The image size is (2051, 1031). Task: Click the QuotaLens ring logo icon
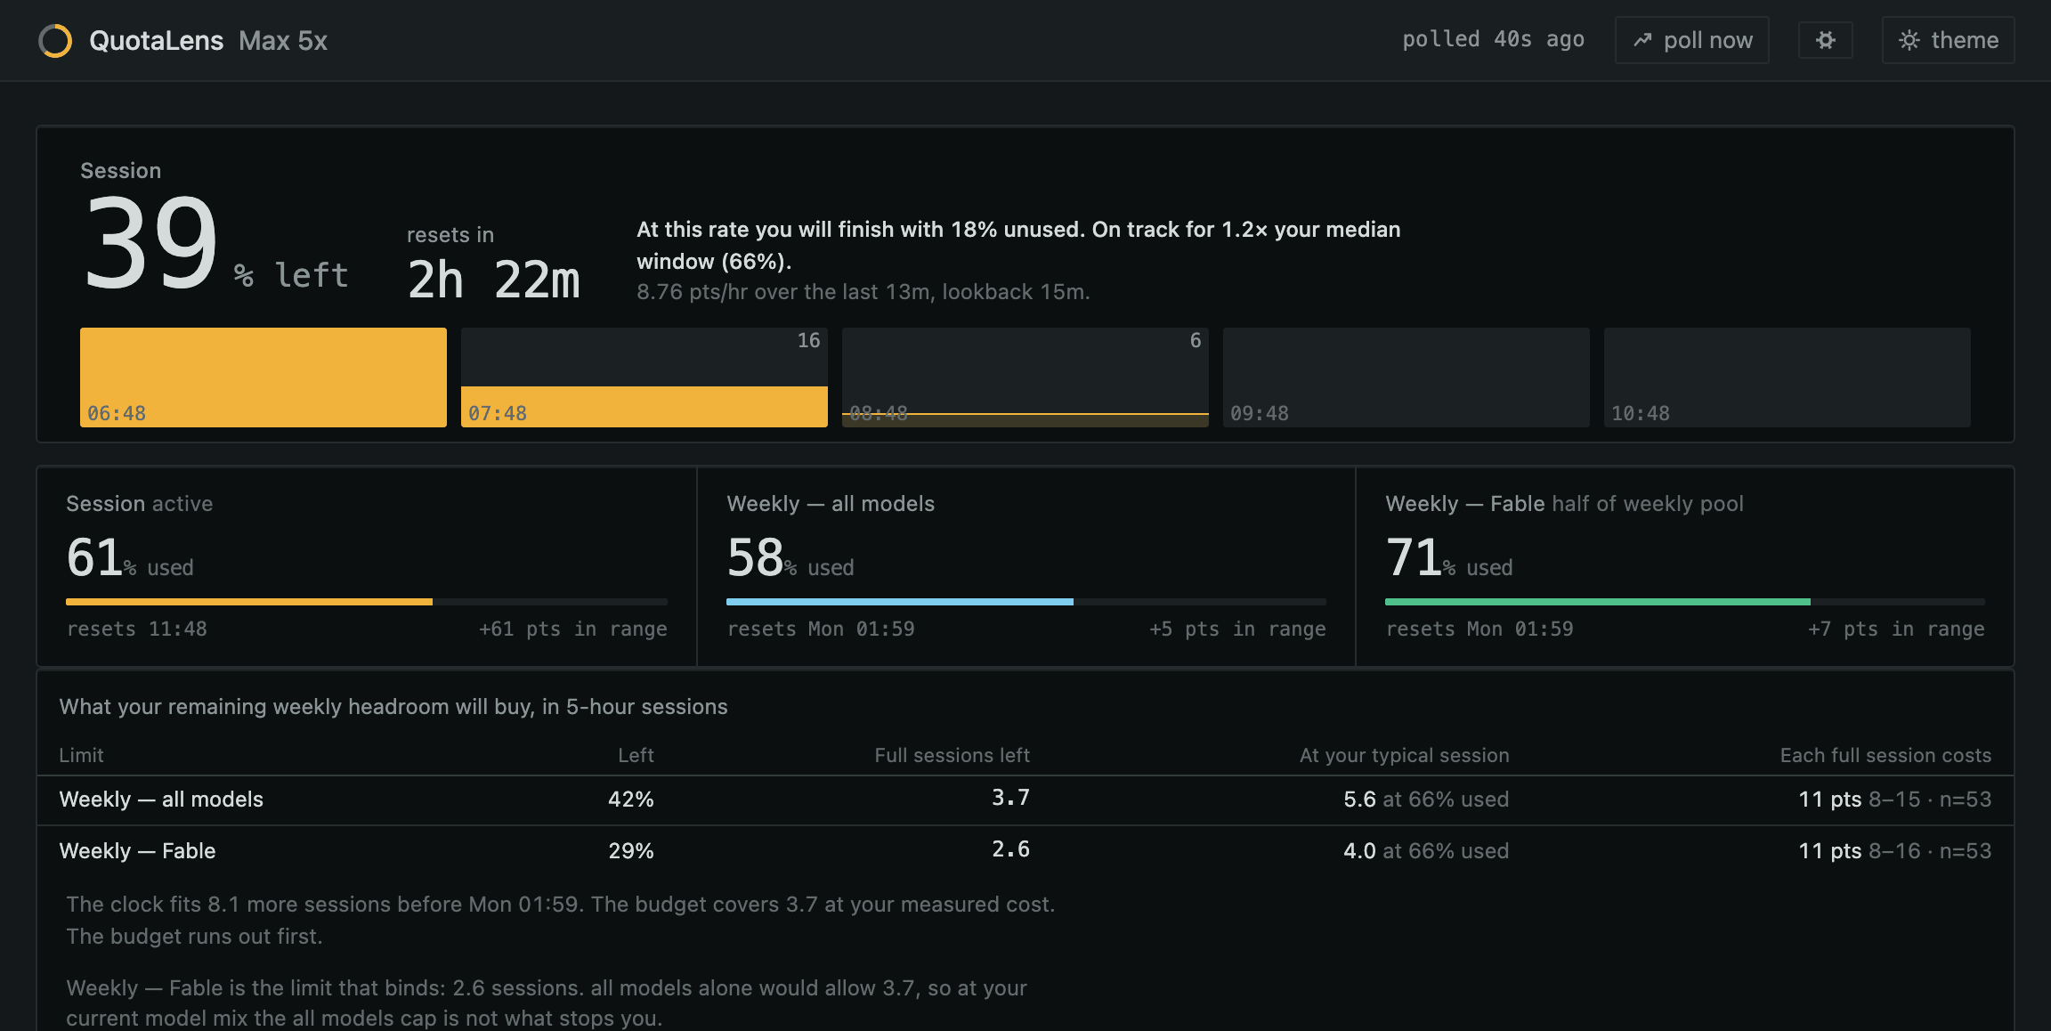(55, 41)
